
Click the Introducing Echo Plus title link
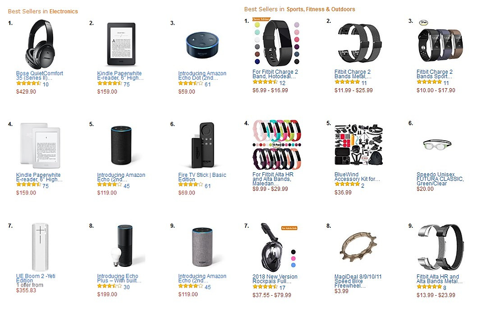pos(119,279)
